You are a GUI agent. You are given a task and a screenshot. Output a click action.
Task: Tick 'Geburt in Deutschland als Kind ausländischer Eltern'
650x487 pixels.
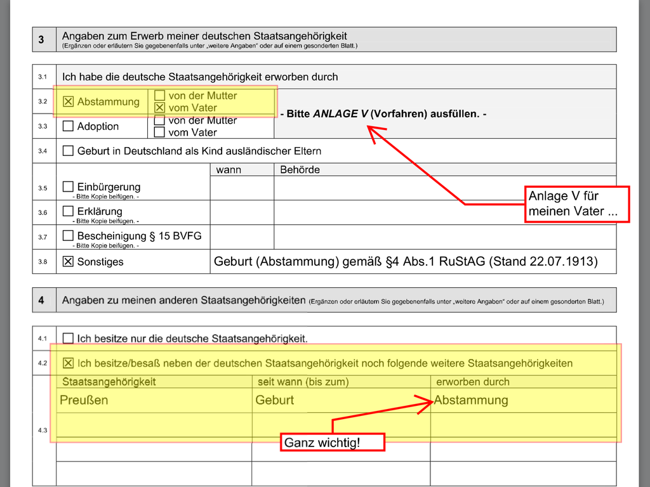pos(69,151)
